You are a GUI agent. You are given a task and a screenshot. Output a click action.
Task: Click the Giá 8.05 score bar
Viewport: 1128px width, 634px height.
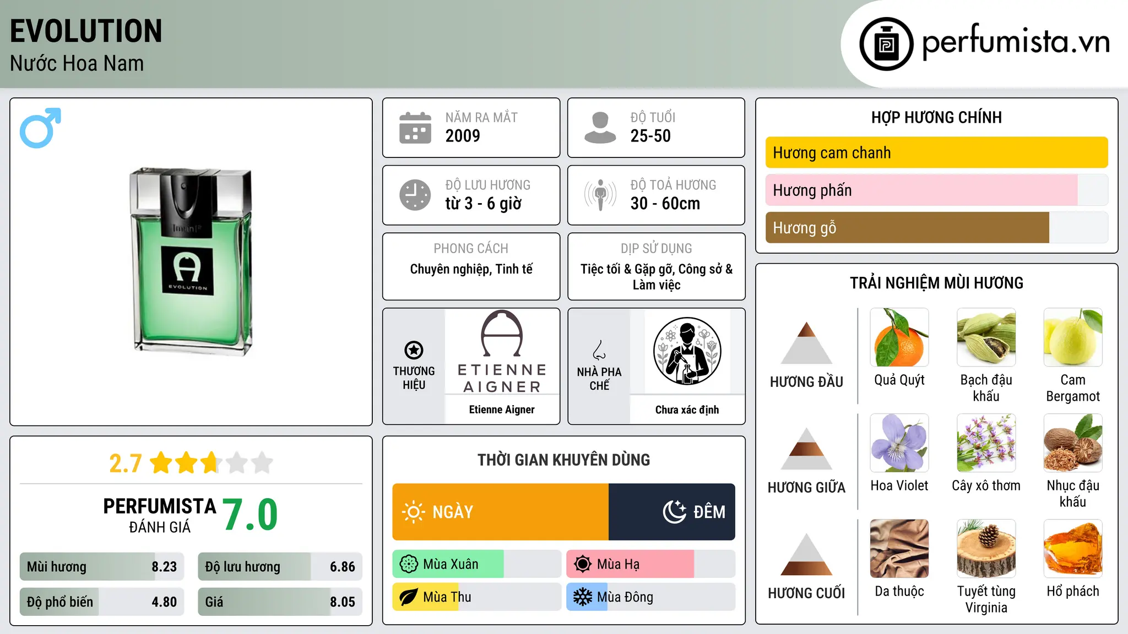tap(280, 602)
